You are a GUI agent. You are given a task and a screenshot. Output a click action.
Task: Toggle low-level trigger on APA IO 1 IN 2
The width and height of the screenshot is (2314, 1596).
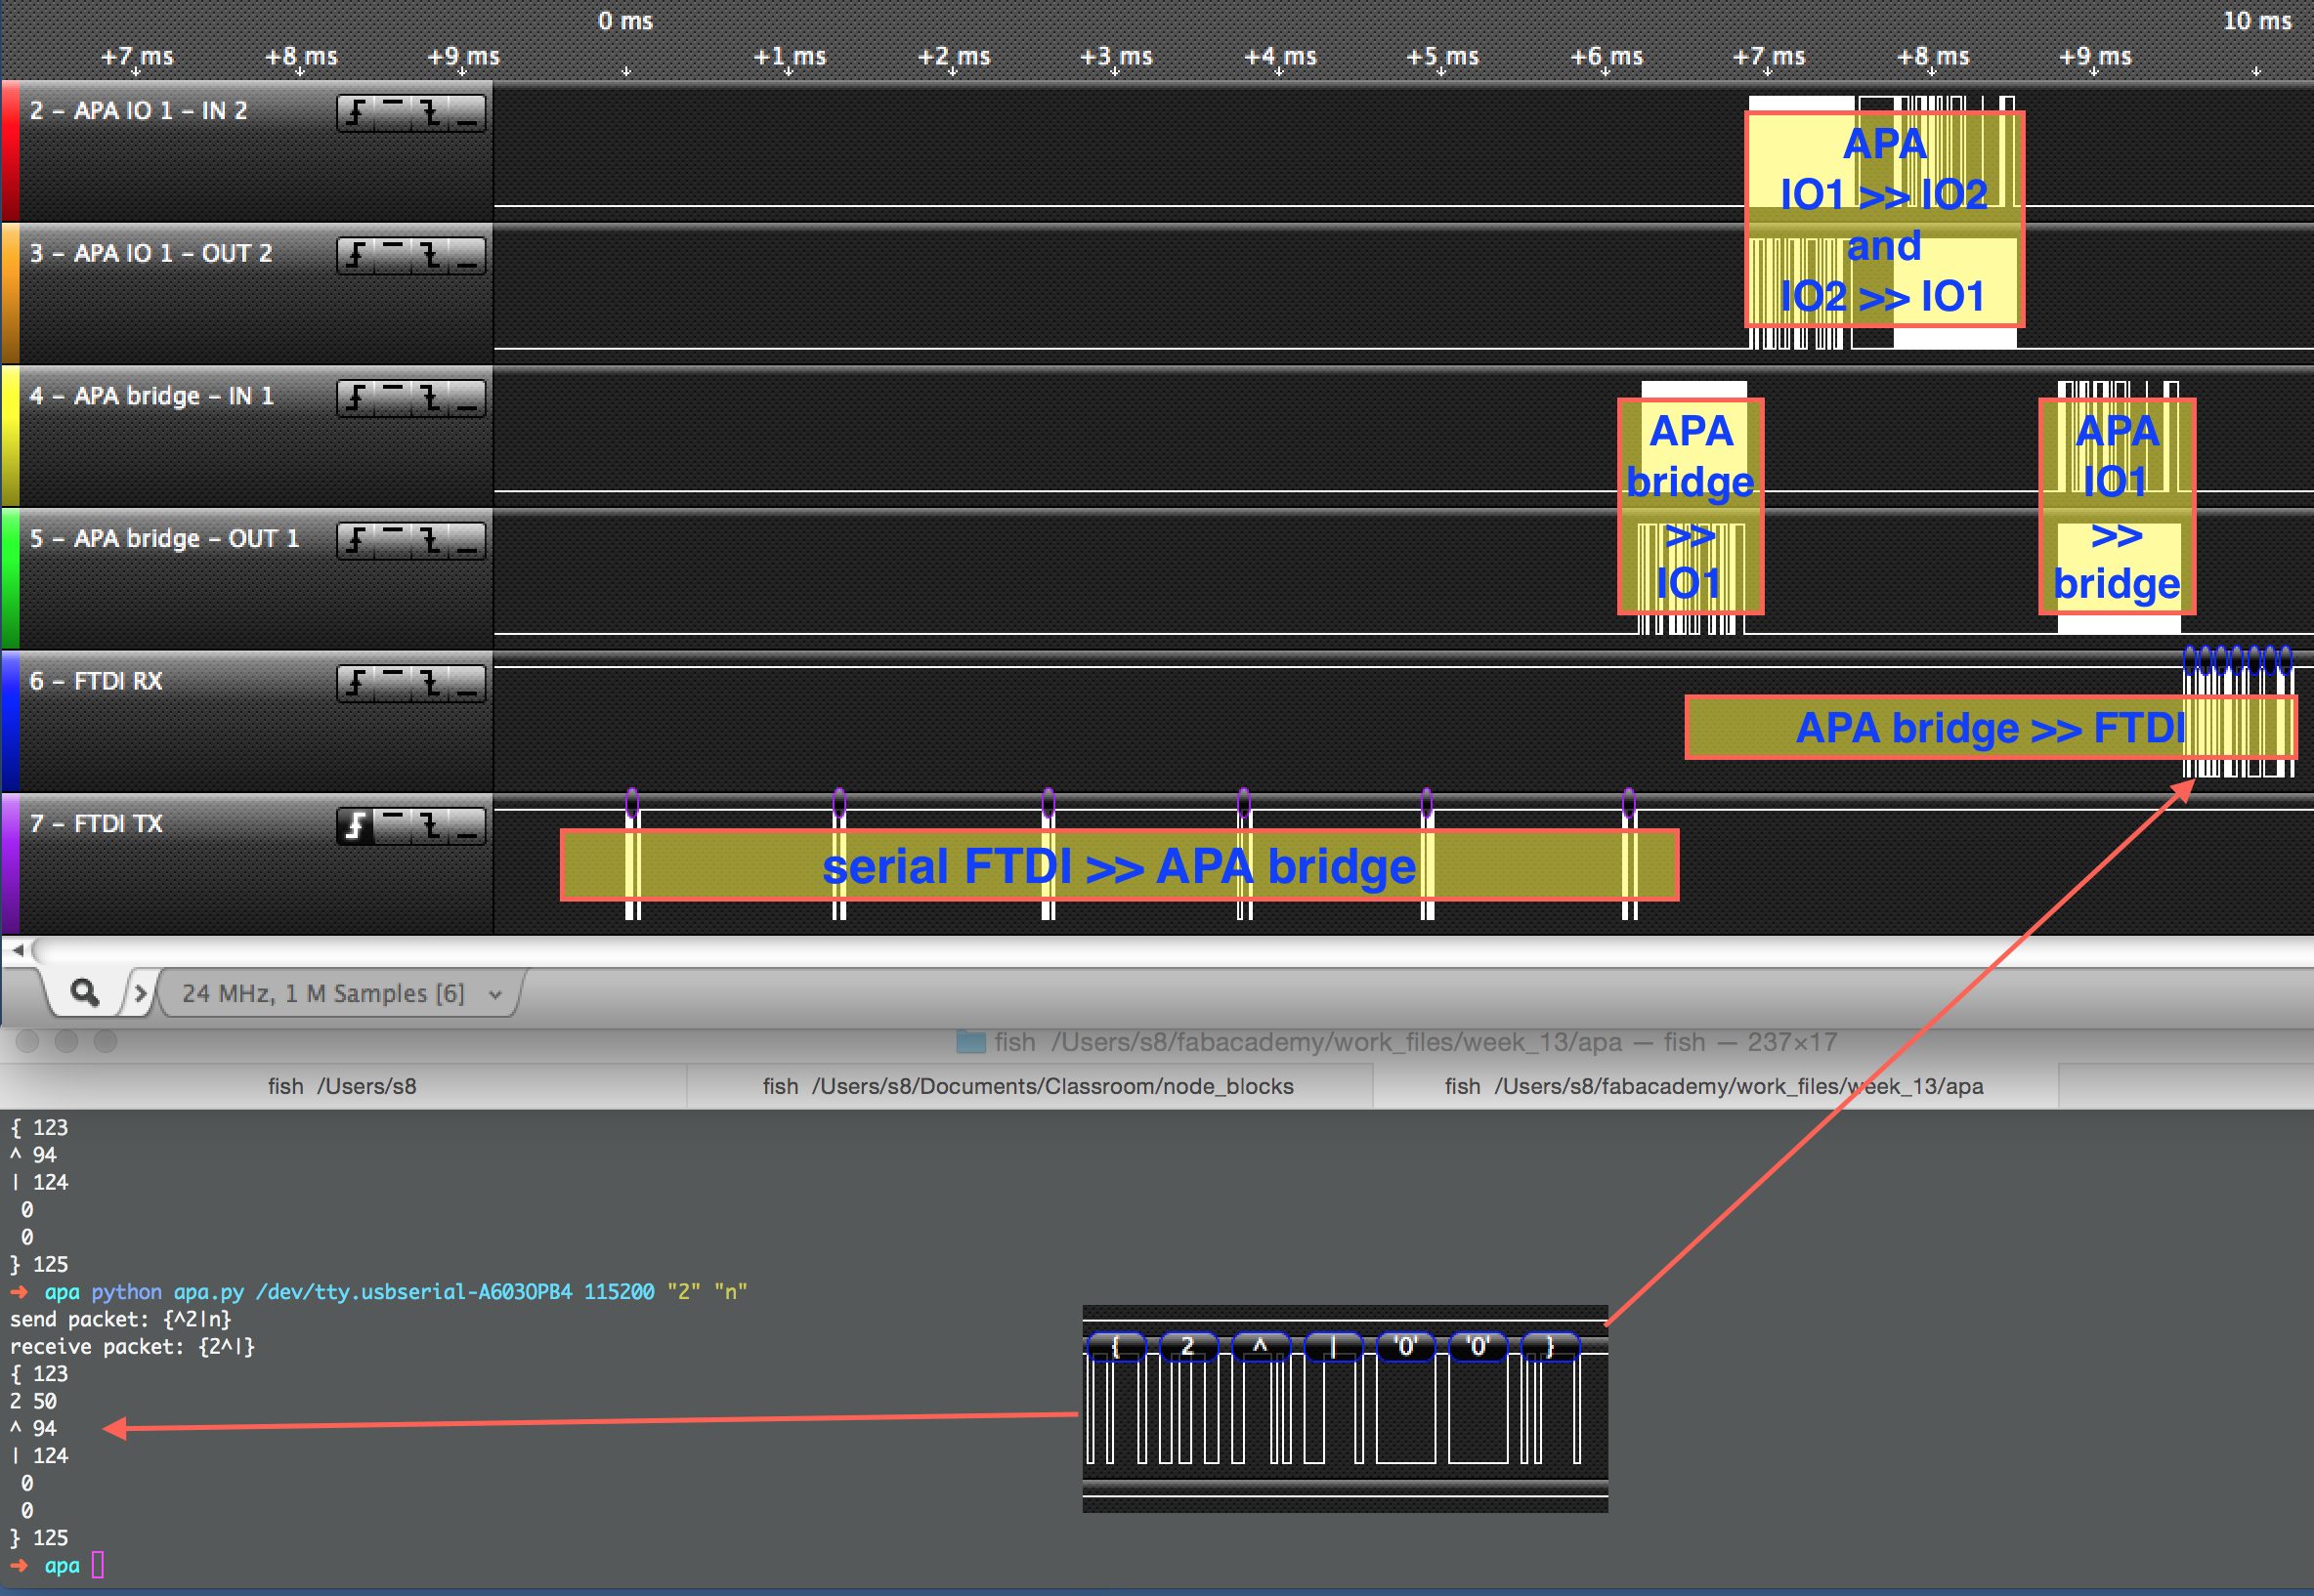coord(467,113)
